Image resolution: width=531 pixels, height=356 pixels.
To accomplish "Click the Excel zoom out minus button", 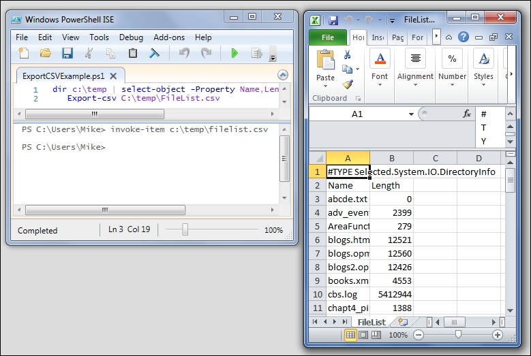I will click(419, 335).
